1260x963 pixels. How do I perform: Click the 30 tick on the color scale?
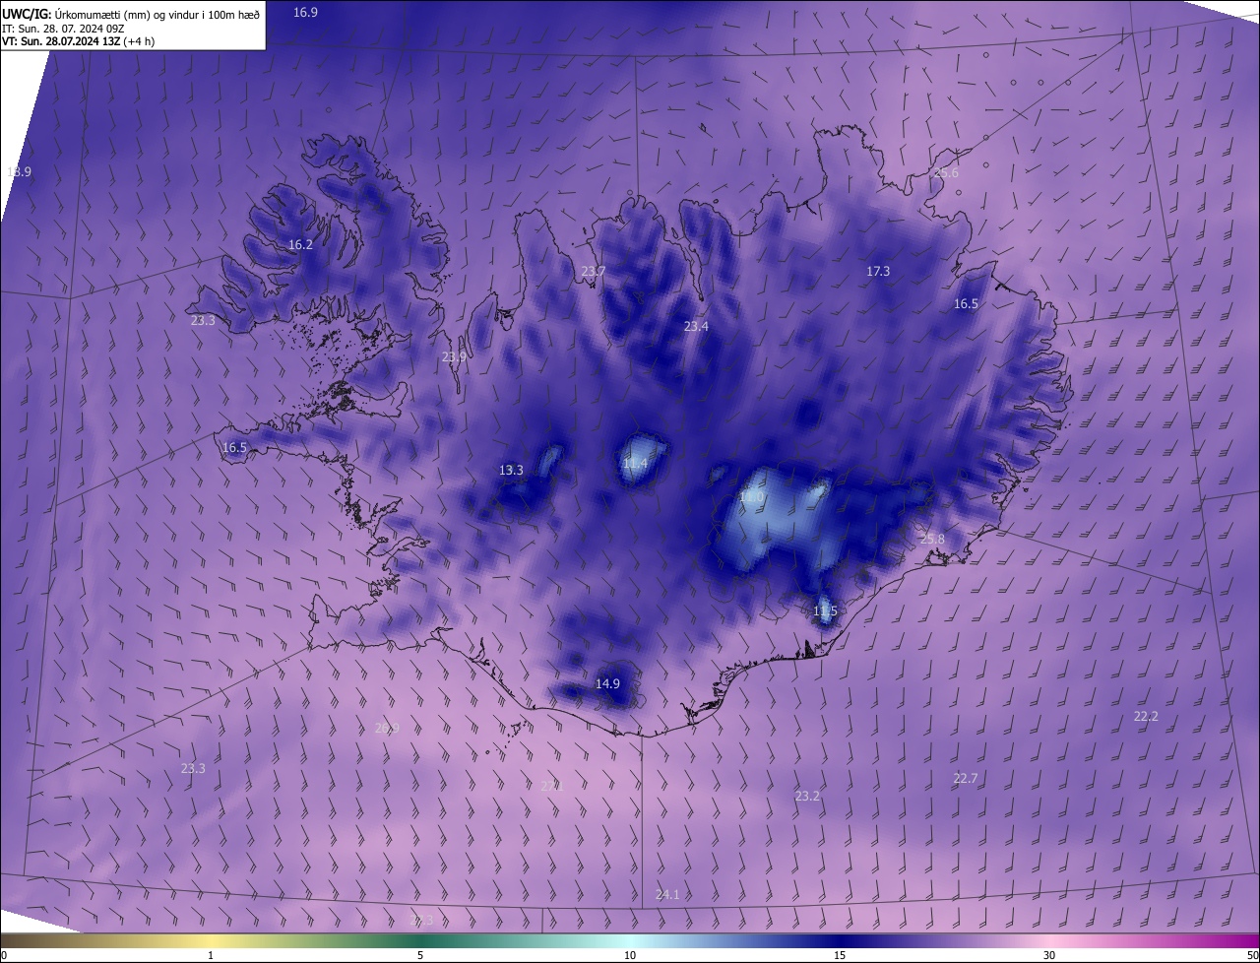pyautogui.click(x=1049, y=955)
